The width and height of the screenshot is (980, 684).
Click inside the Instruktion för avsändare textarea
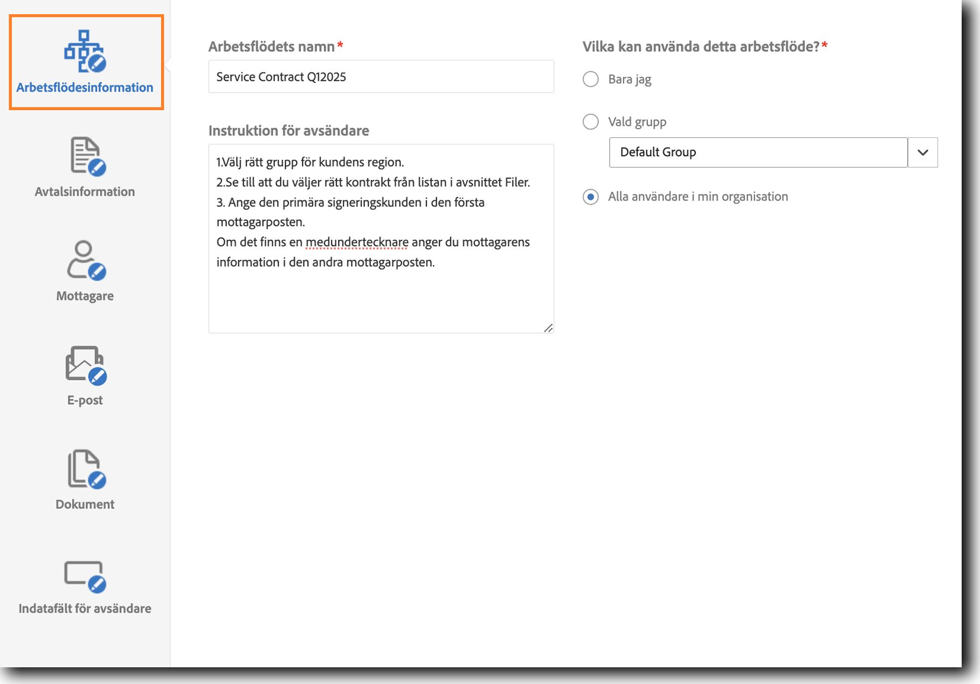[381, 238]
